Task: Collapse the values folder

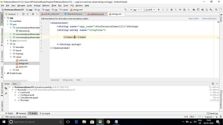Action: [11, 57]
